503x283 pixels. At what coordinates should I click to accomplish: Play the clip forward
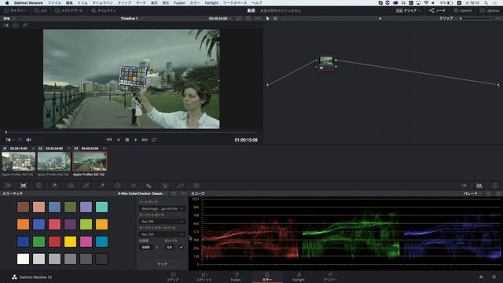tap(136, 140)
